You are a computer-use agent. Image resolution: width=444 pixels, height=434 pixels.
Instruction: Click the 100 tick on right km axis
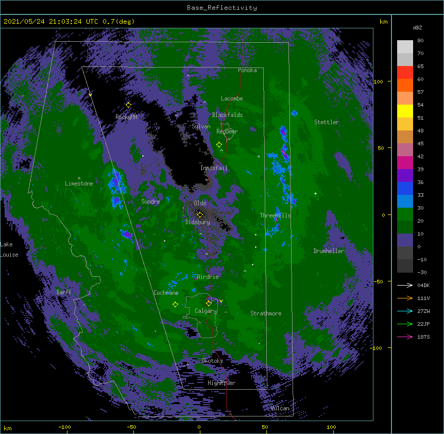point(378,81)
